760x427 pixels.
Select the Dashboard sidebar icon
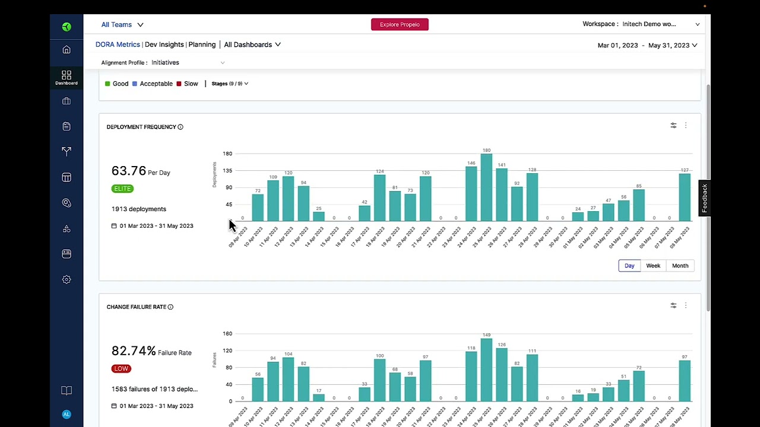click(66, 77)
